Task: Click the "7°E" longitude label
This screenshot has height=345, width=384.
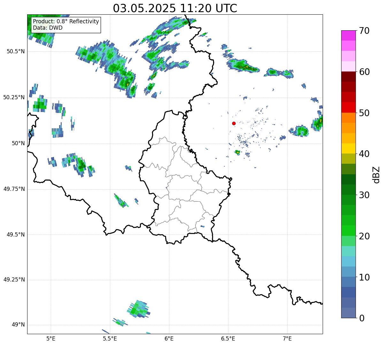Action: pos(287,338)
